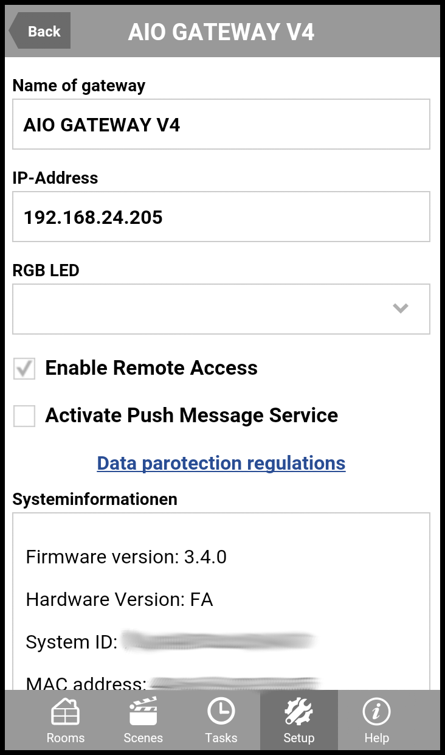Click the IP-Address input field
Image resolution: width=445 pixels, height=755 pixels.
tap(221, 217)
